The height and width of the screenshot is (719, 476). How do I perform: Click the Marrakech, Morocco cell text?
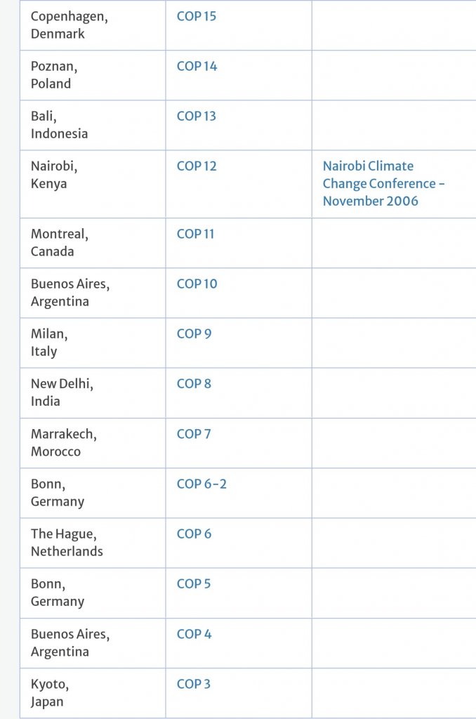point(64,442)
